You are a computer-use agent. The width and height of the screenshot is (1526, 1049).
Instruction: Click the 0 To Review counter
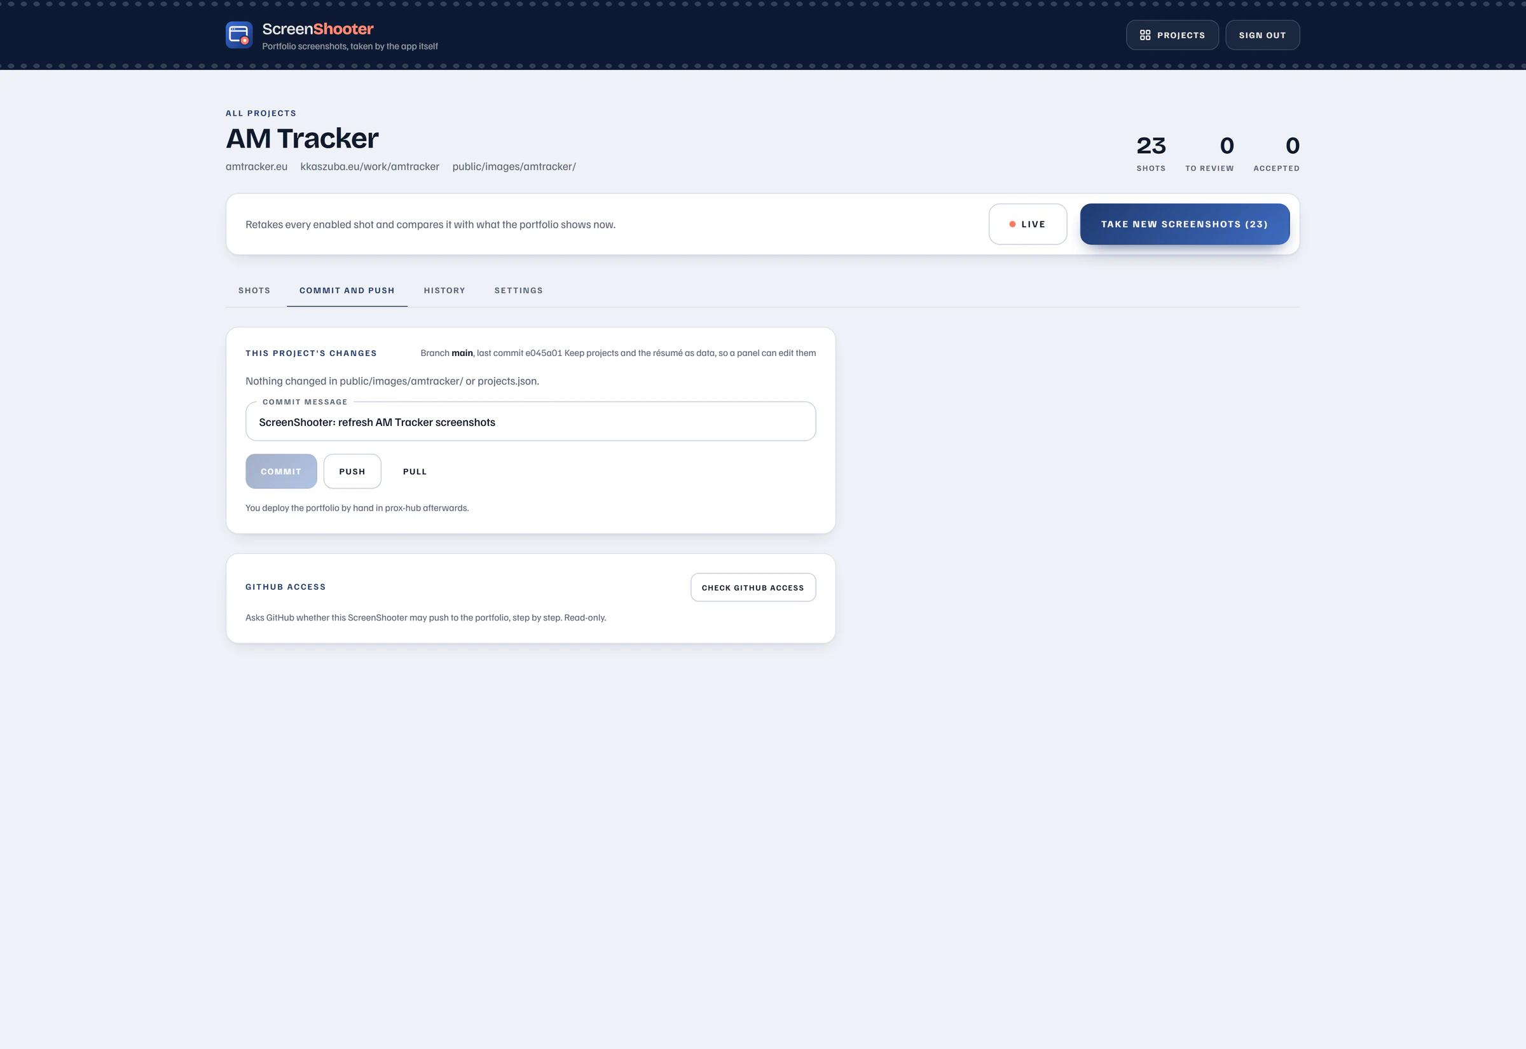1209,153
